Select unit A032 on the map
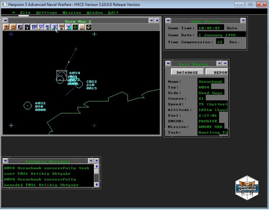269x210 pixels. 28,105
